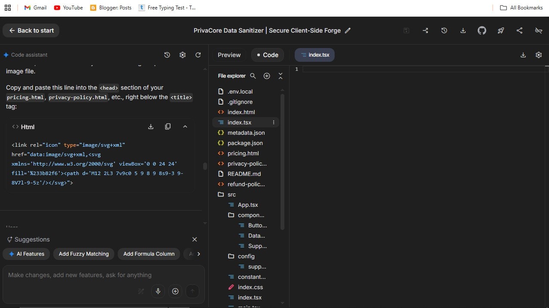This screenshot has width=549, height=308.
Task: Open the Gmail bookmark
Action: point(35,8)
